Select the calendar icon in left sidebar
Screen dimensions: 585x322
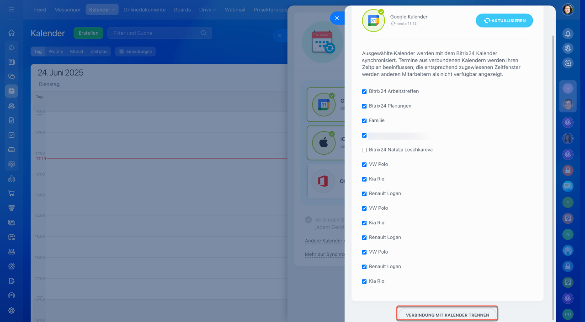pos(11,91)
